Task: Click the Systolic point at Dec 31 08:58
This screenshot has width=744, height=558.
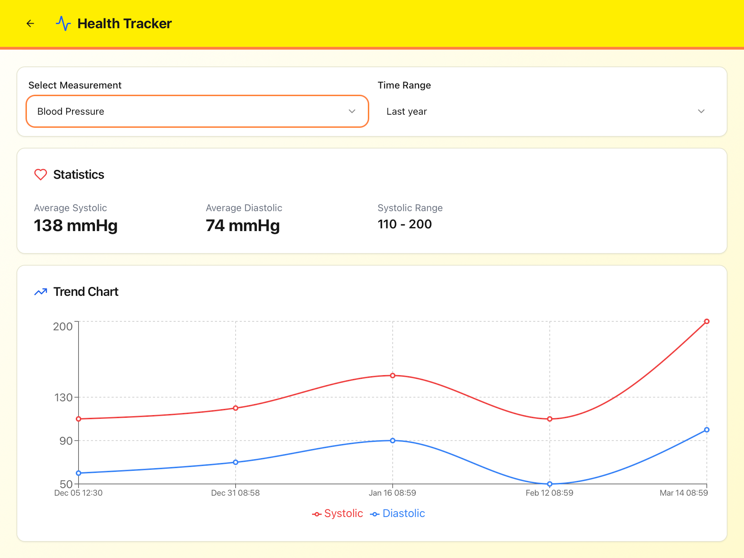Action: [x=235, y=408]
